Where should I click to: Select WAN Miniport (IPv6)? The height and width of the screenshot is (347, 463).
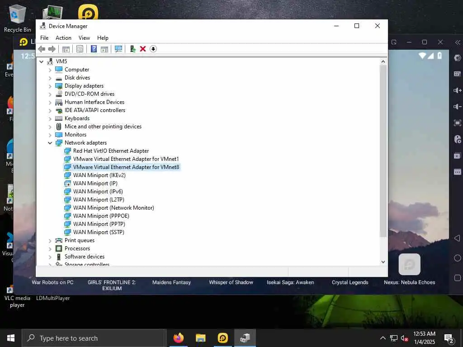coord(98,192)
